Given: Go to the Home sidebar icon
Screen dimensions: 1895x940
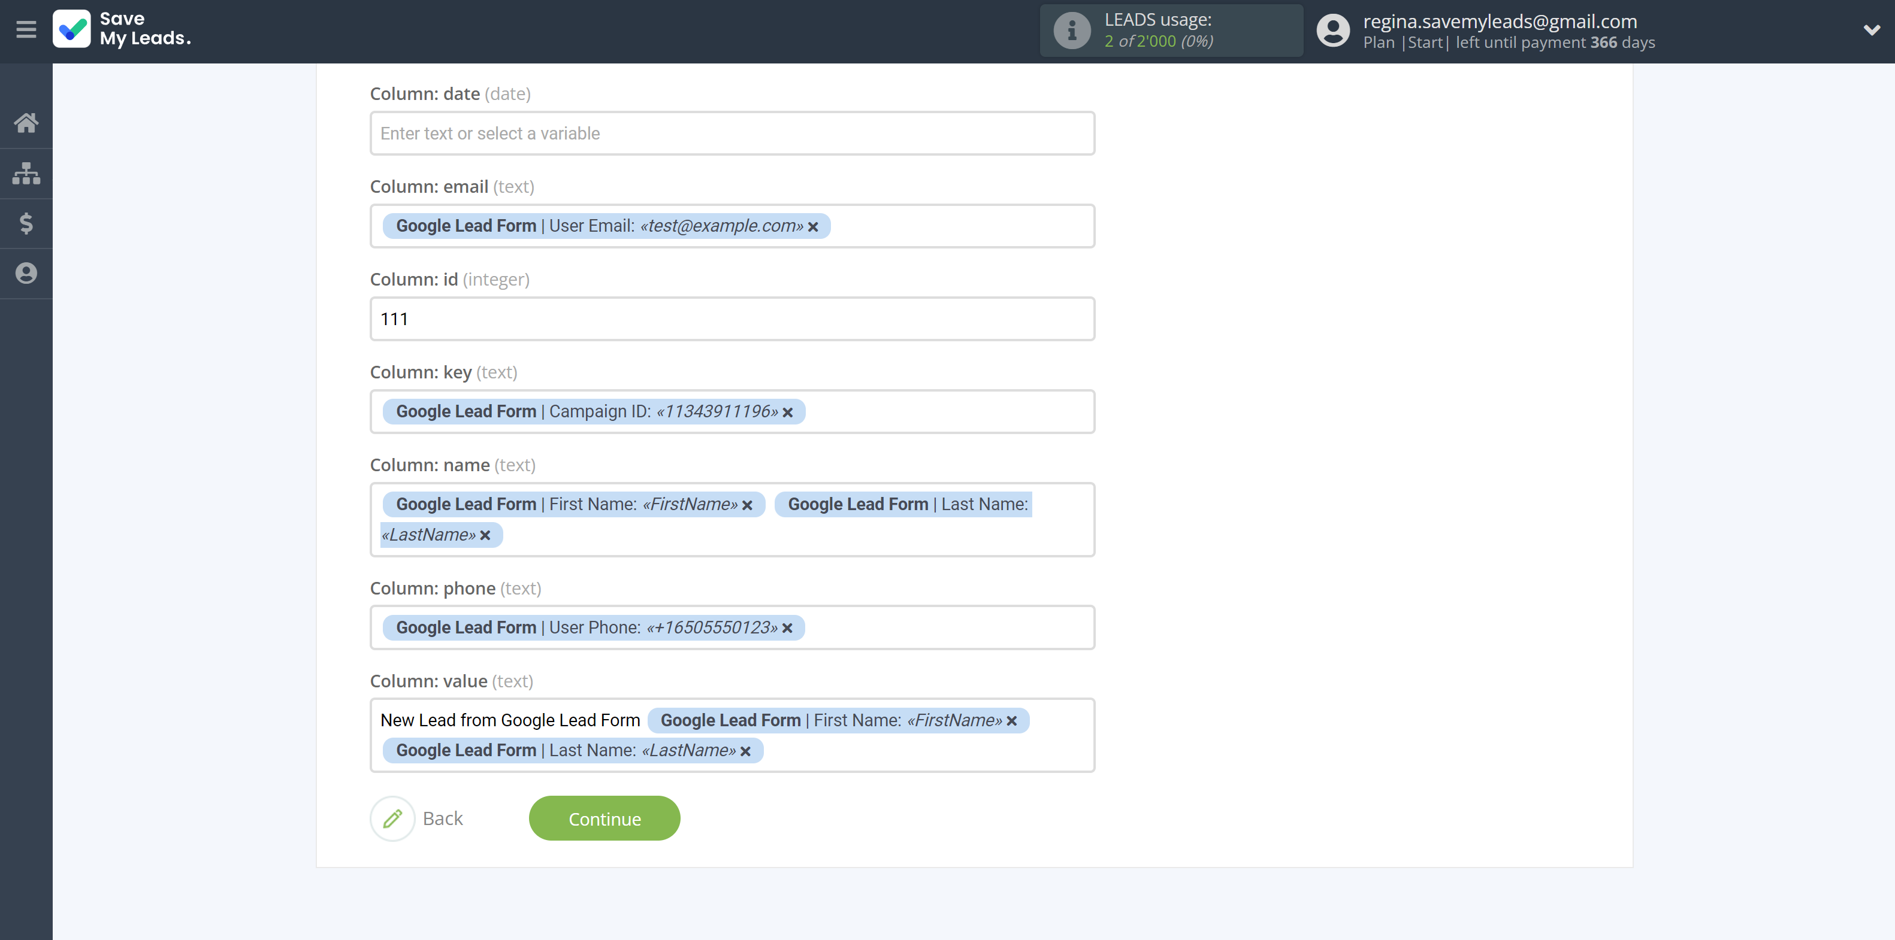Looking at the screenshot, I should coord(26,123).
